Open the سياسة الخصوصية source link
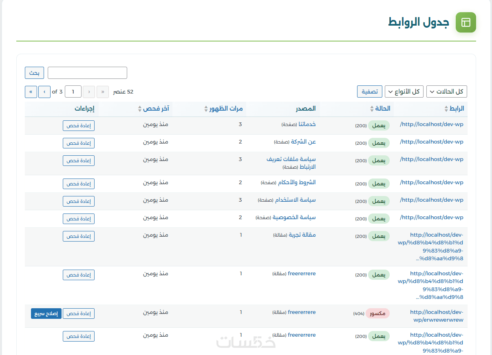This screenshot has width=492, height=355. point(294,218)
